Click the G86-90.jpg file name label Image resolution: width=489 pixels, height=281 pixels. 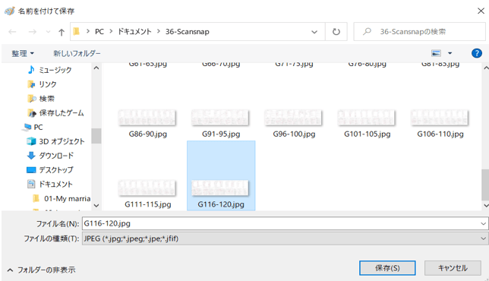148,134
